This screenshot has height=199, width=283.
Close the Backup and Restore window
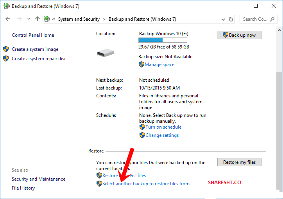274,6
